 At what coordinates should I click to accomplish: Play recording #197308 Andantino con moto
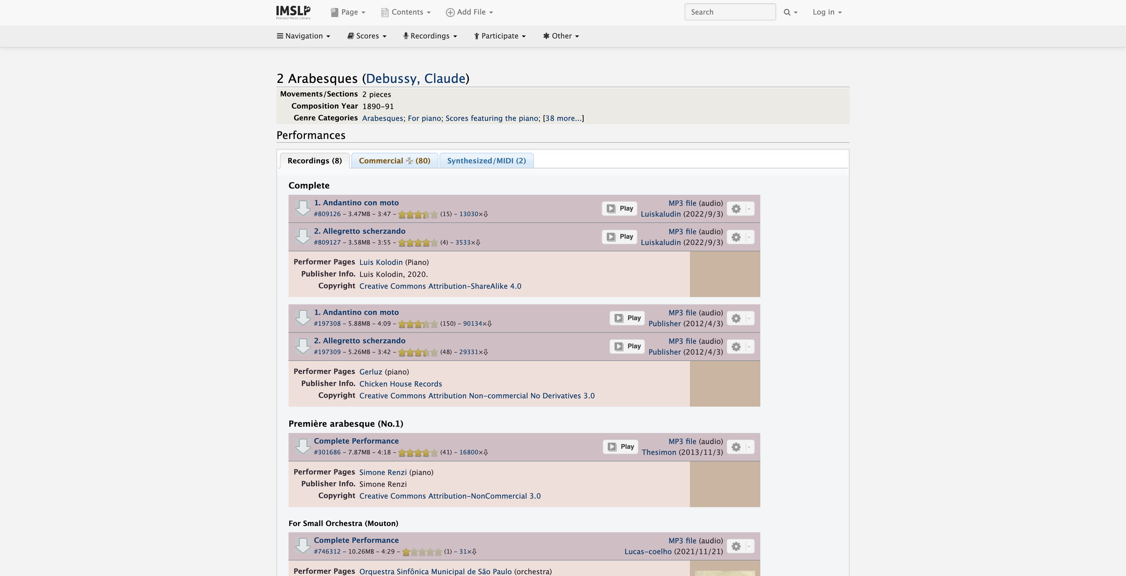click(627, 318)
